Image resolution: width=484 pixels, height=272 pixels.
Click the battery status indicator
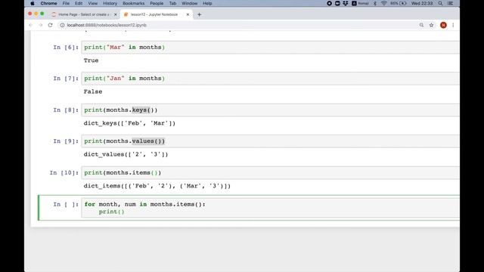pyautogui.click(x=399, y=3)
